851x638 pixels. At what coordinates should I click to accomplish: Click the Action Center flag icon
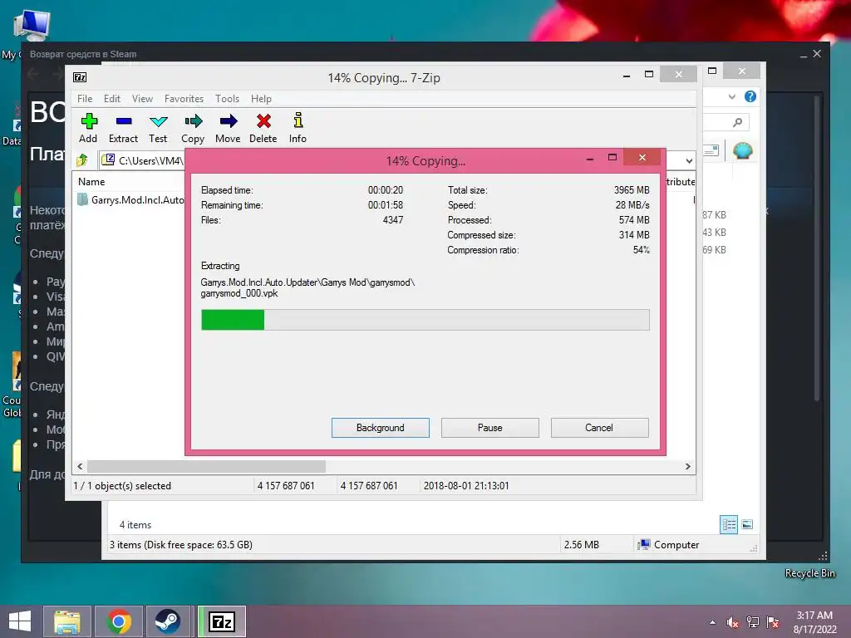[773, 622]
